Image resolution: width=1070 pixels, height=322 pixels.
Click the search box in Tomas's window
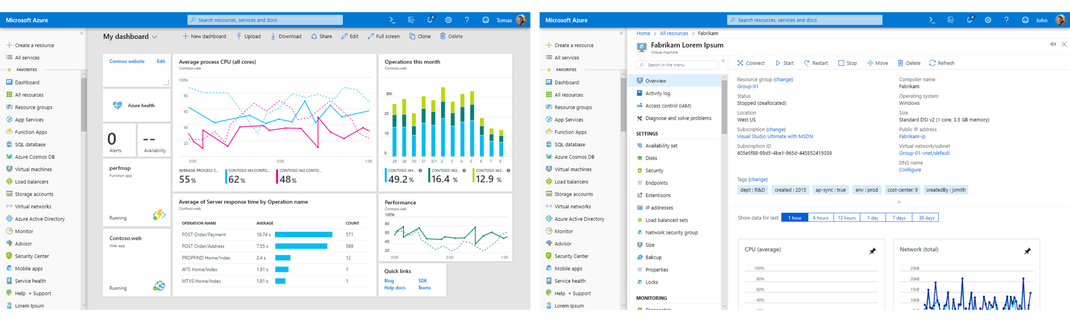pyautogui.click(x=265, y=20)
